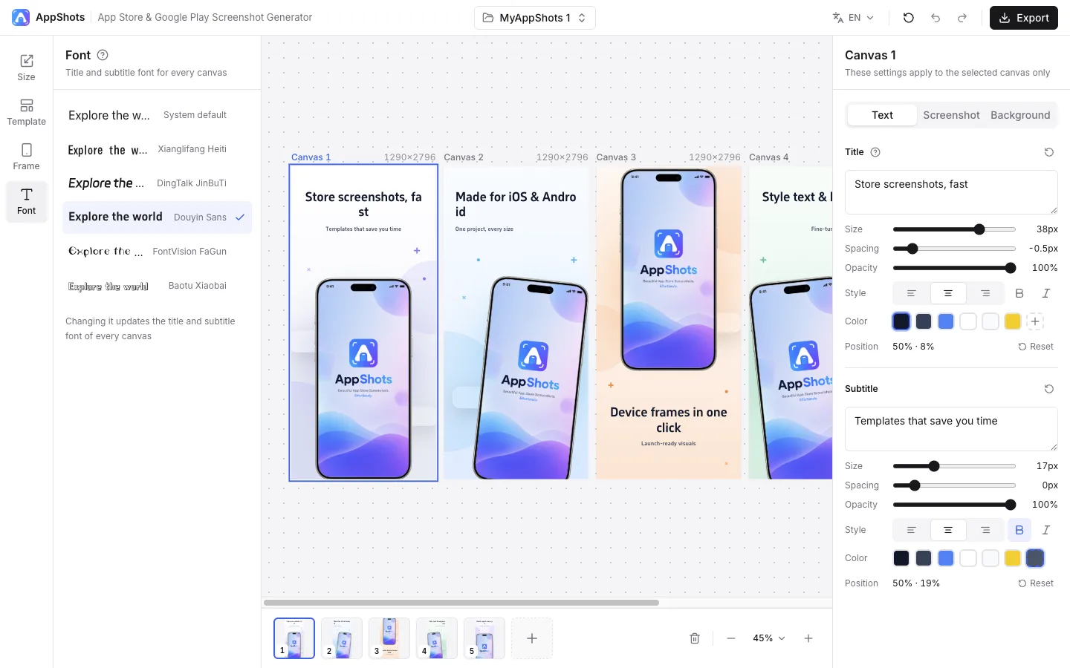Click the reset history icon left of undo
Screen dimensions: 1070x668
pyautogui.click(x=908, y=18)
